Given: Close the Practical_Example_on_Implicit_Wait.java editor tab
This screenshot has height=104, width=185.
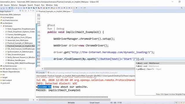Looking at the screenshot, I should [x=71, y=11].
